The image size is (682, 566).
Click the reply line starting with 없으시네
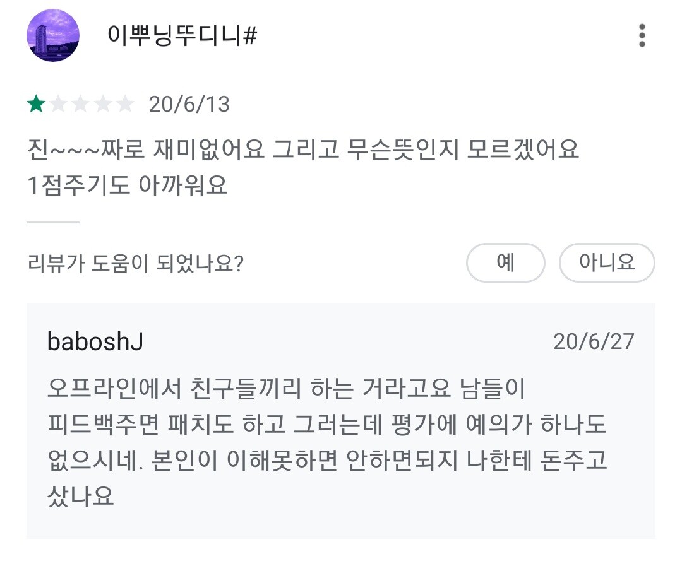[326, 461]
